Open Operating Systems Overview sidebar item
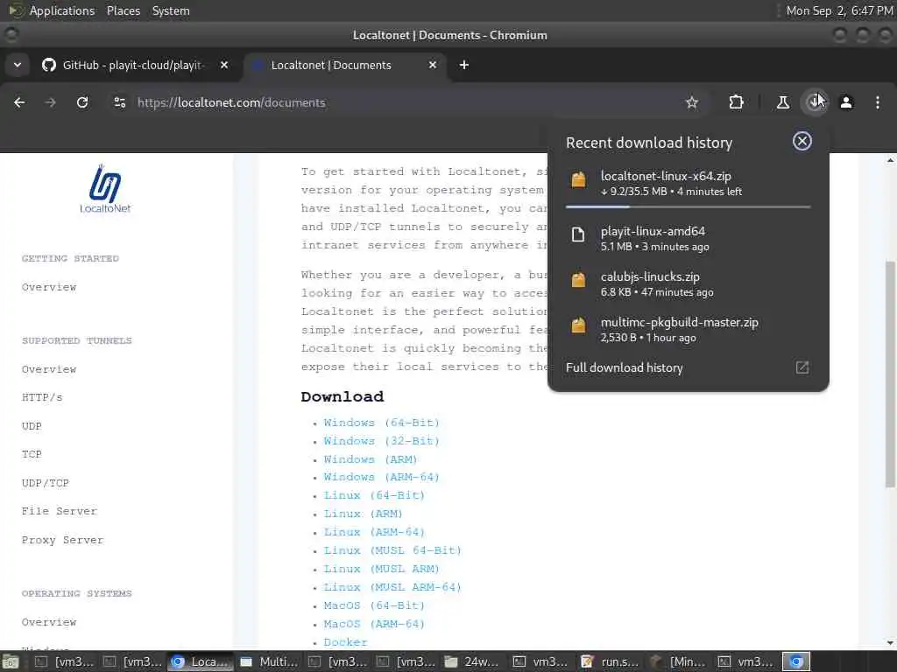This screenshot has width=897, height=672. (x=49, y=622)
